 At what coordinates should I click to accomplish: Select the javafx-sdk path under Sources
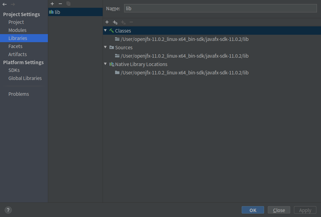184,56
